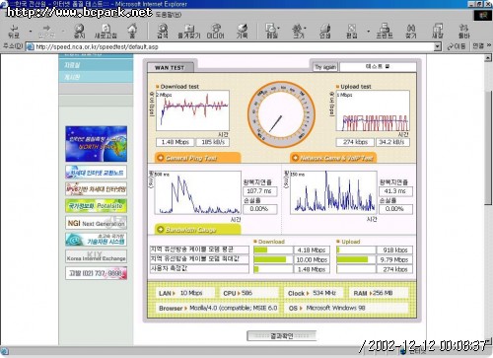Screen dimensions: 493x358
Task: Click the Try again button
Action: pos(325,67)
